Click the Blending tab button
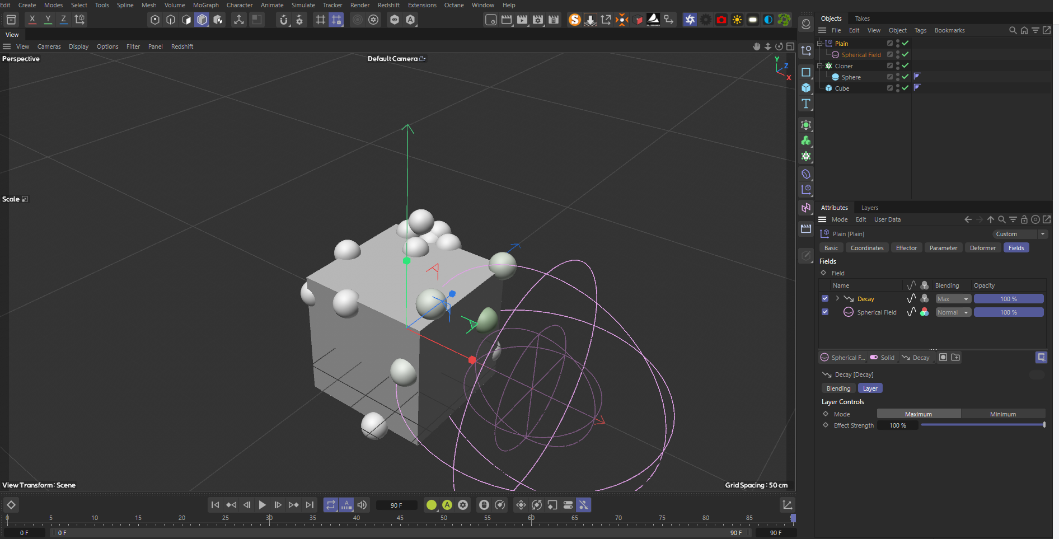Image resolution: width=1059 pixels, height=539 pixels. click(838, 388)
